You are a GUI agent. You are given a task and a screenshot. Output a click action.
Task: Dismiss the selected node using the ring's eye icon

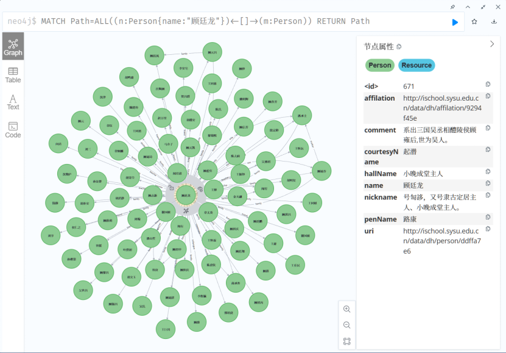click(200, 189)
